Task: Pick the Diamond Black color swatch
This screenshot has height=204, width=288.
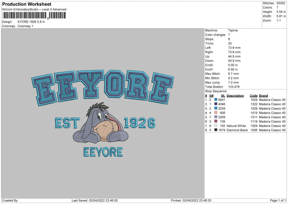Action: point(216,130)
